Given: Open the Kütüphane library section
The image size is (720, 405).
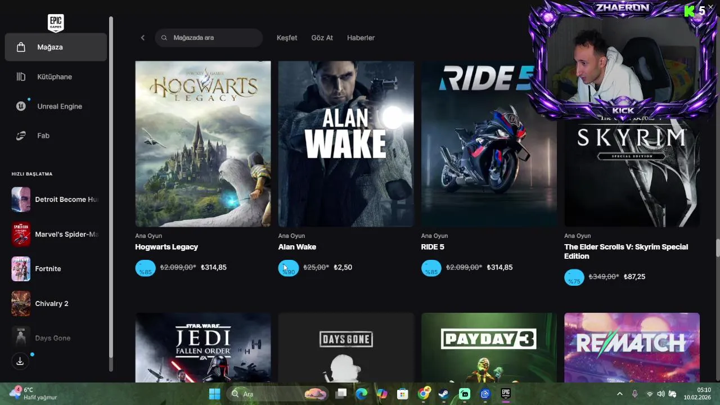Looking at the screenshot, I should tap(56, 76).
